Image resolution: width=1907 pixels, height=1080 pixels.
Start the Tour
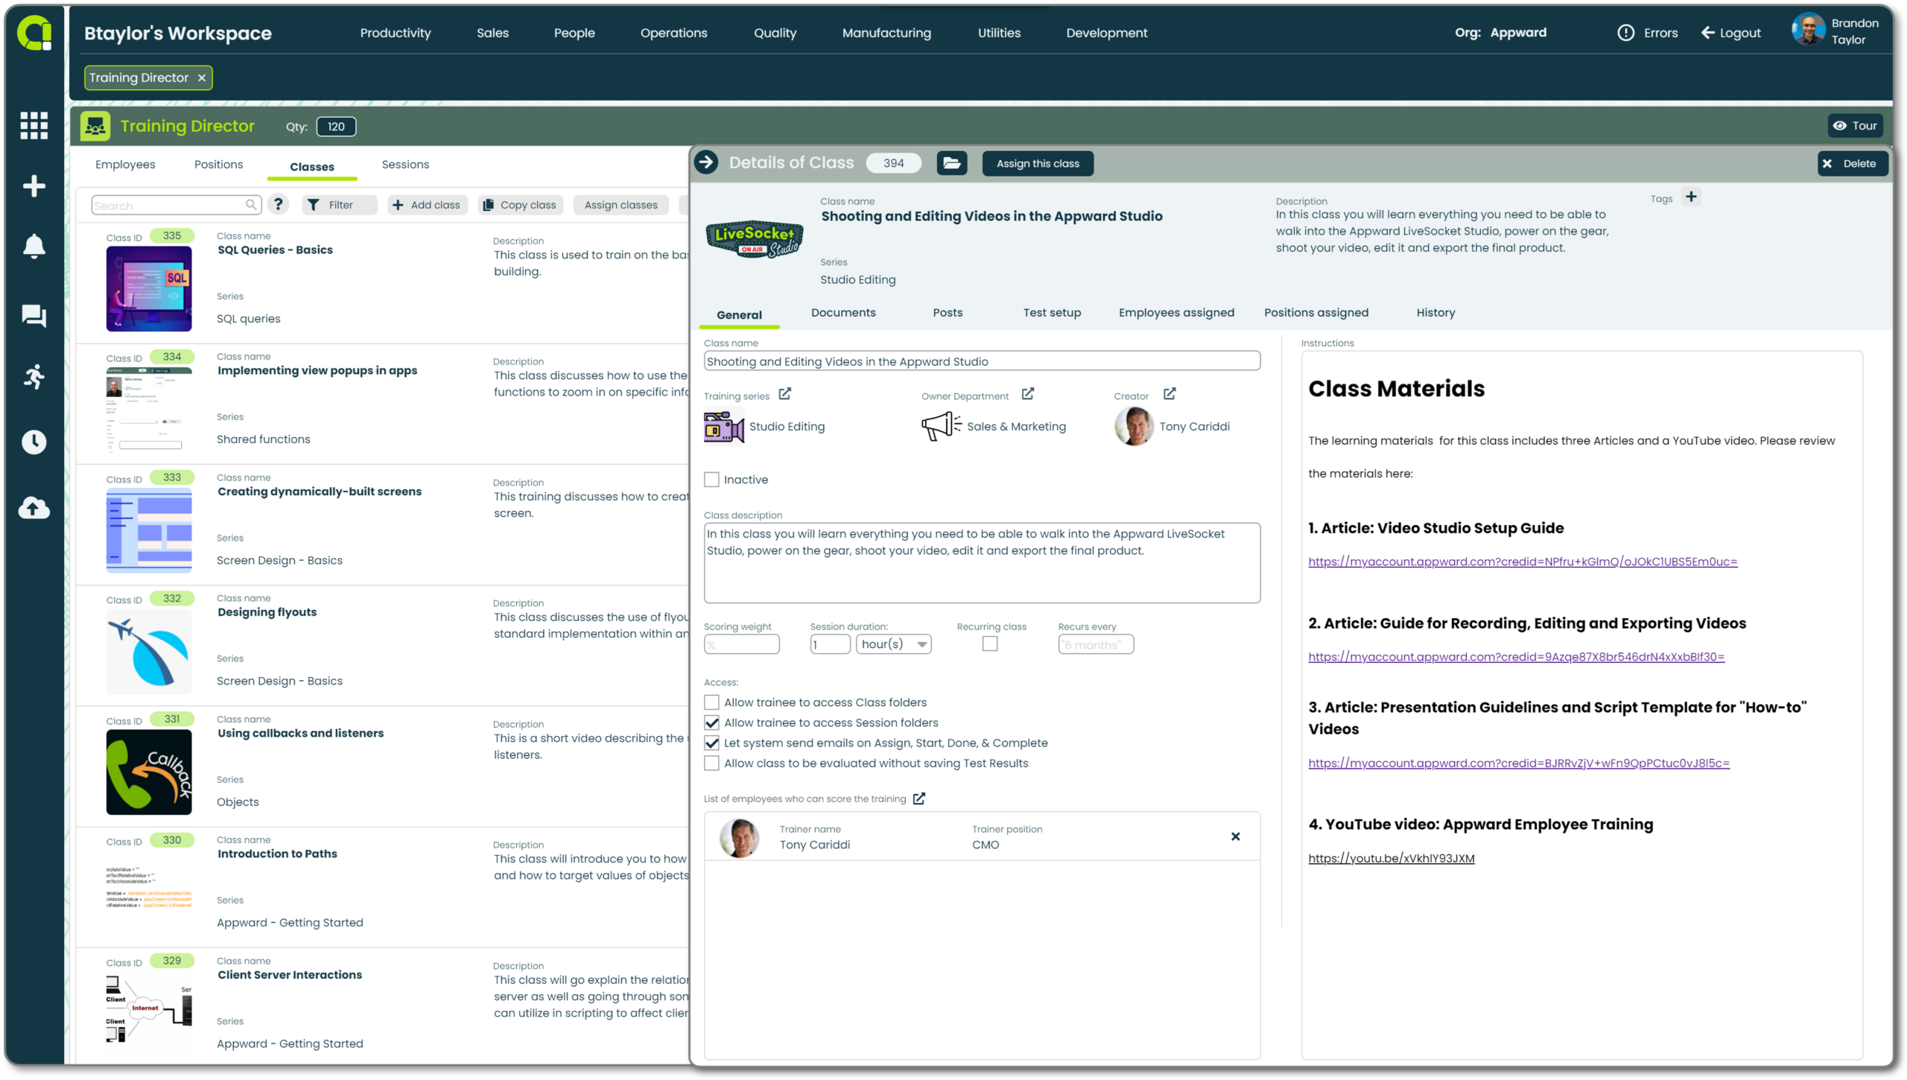coord(1855,125)
